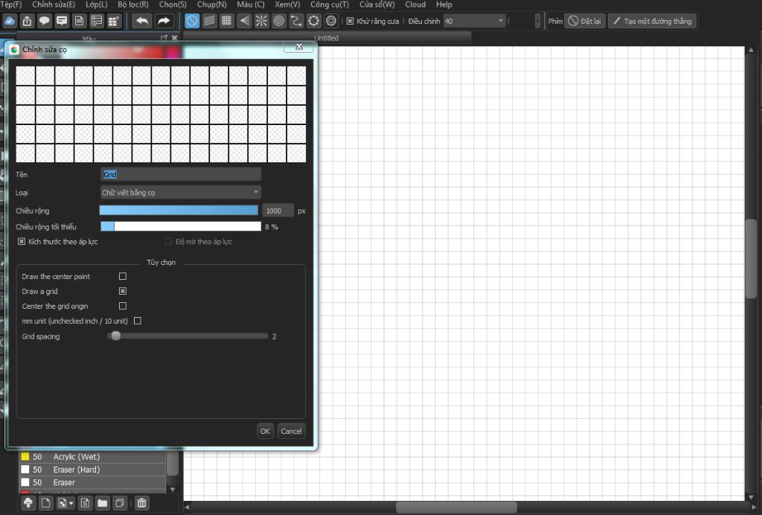Enable Center the grid origin checkbox
This screenshot has width=762, height=515.
pos(123,306)
